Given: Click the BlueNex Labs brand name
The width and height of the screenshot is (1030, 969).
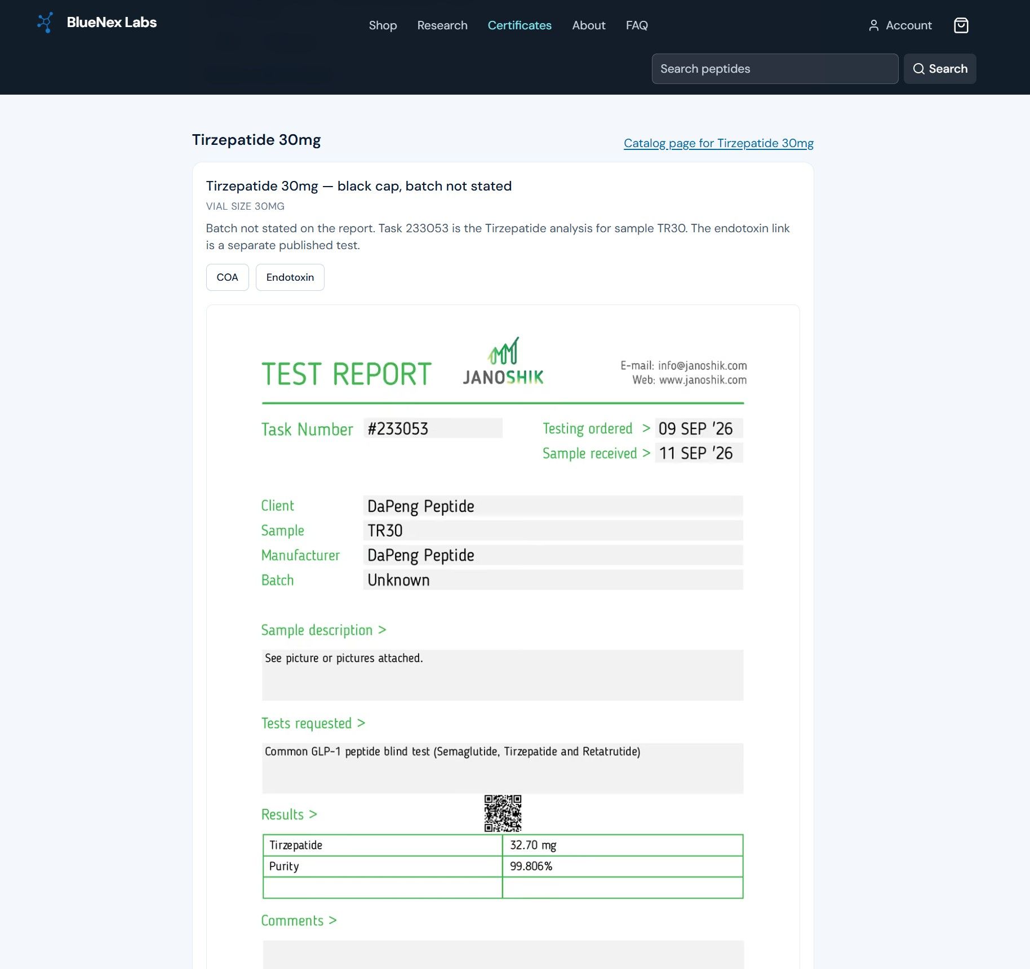Looking at the screenshot, I should pyautogui.click(x=112, y=23).
